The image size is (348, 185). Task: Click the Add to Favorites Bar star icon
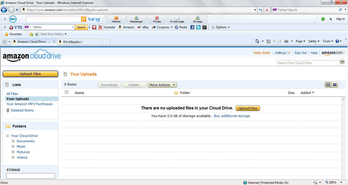(31, 34)
